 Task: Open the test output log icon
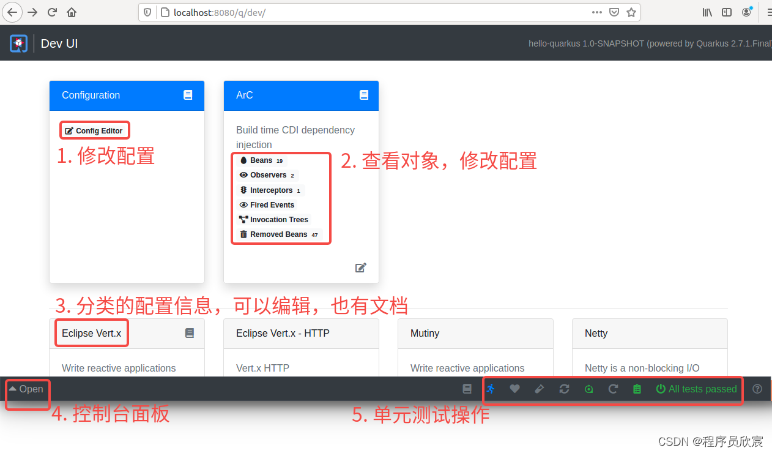click(467, 389)
